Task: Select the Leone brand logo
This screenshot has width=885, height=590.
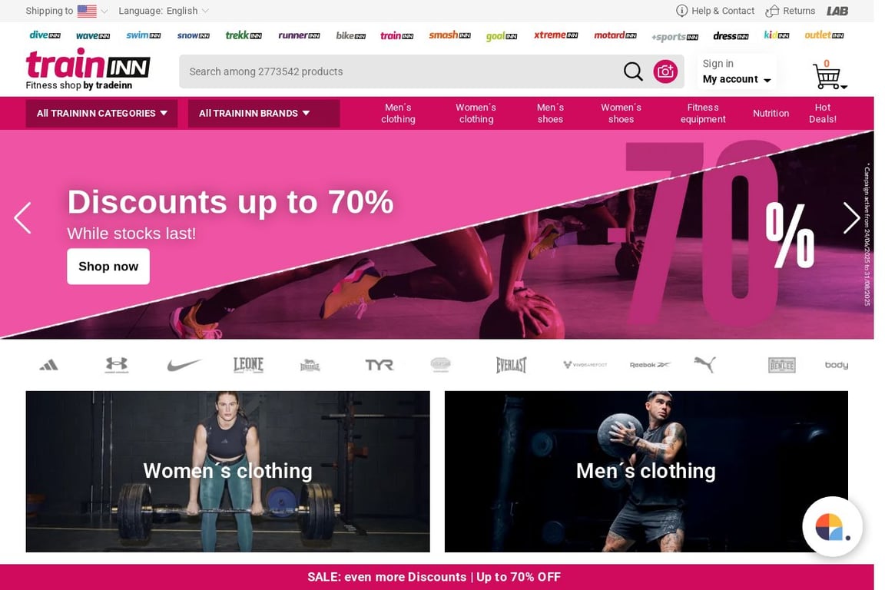Action: coord(248,365)
